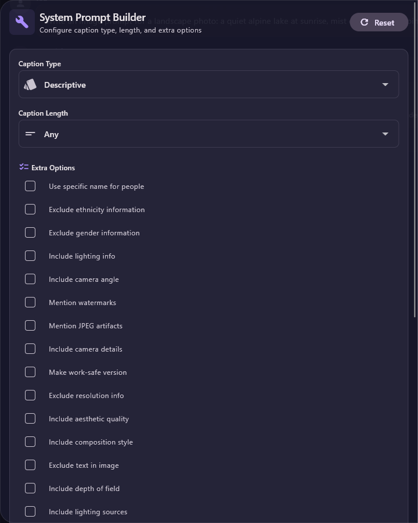418x523 pixels.
Task: Click the 'Configure caption type, length' subtitle
Action: coord(120,30)
